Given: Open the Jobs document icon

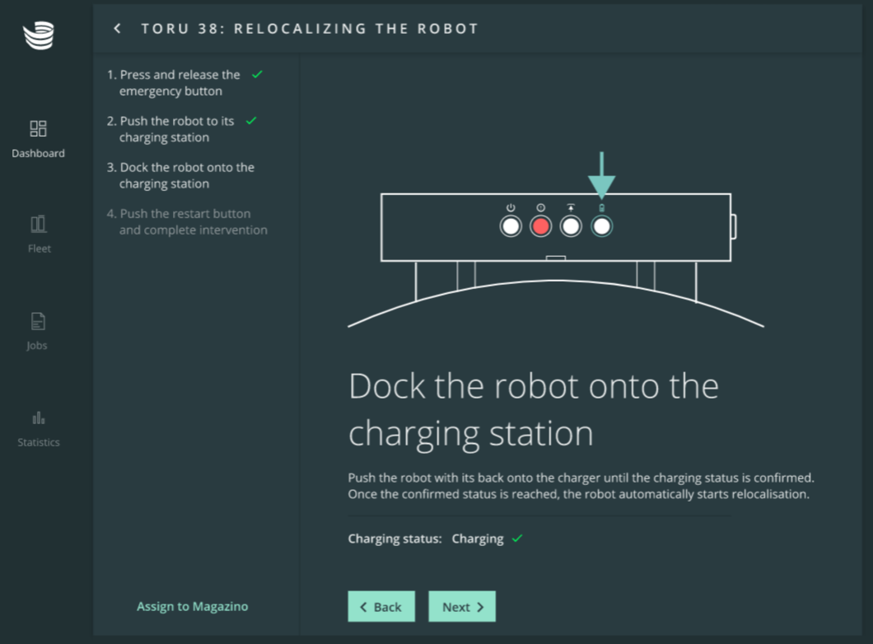Looking at the screenshot, I should click(x=38, y=321).
